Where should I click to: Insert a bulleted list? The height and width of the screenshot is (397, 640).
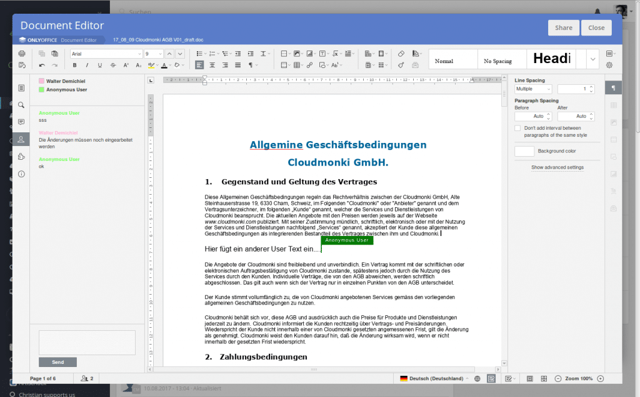pyautogui.click(x=199, y=54)
